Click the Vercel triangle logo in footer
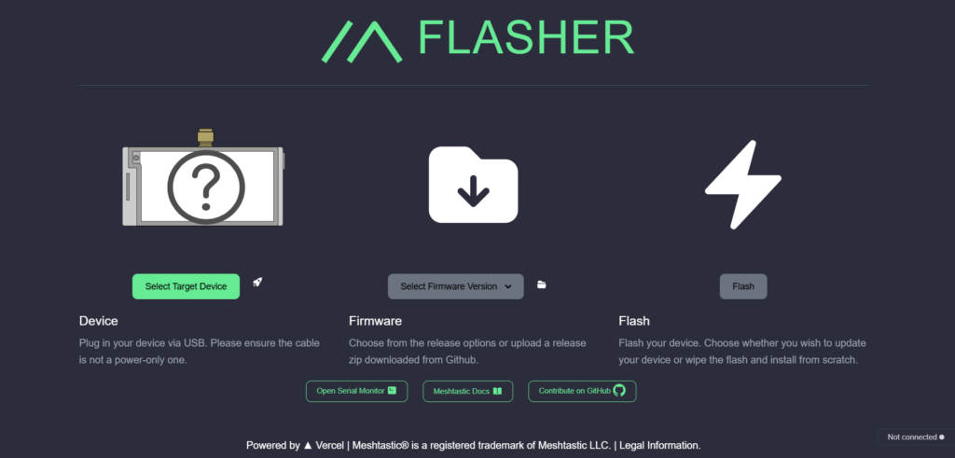 point(308,445)
